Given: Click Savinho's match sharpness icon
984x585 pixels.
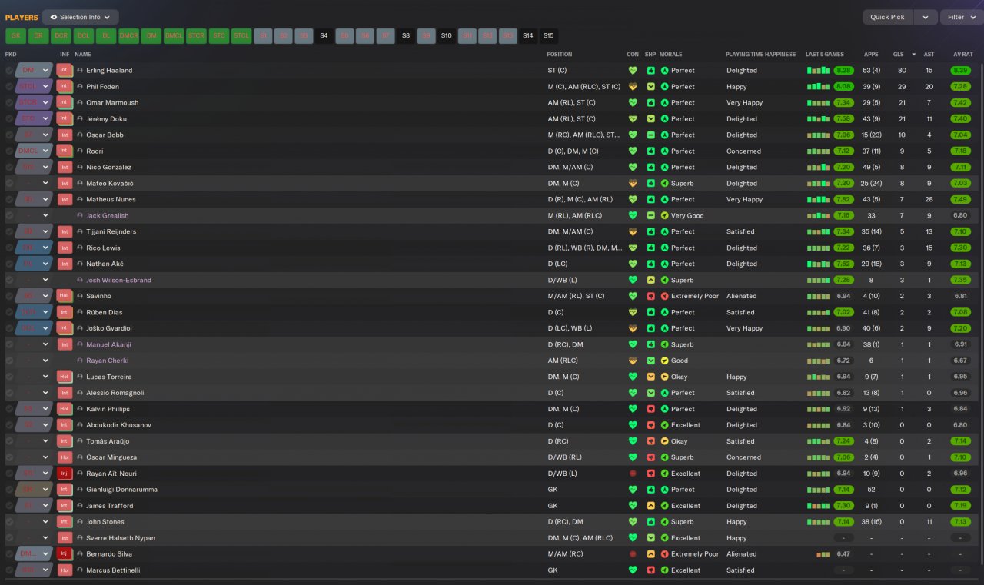Looking at the screenshot, I should click(x=650, y=296).
